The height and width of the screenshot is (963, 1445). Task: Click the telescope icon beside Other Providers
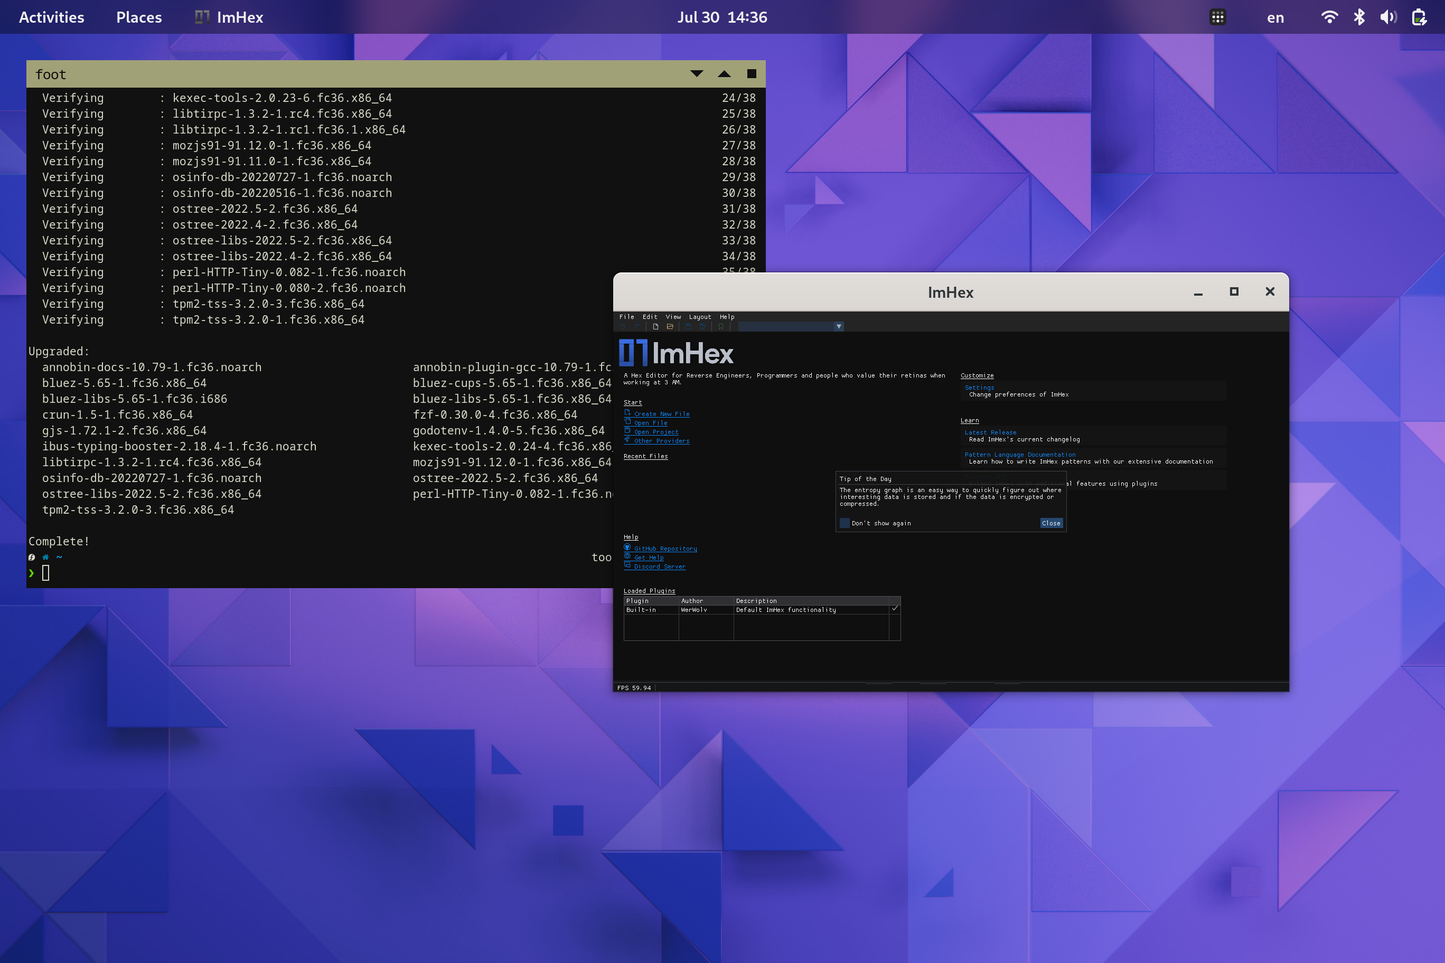pyautogui.click(x=627, y=440)
